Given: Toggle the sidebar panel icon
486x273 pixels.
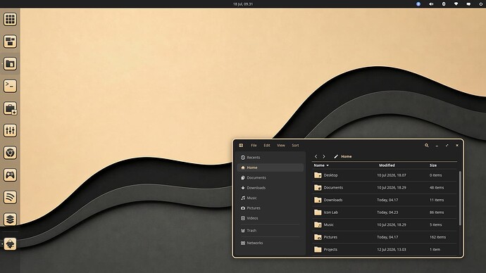Looking at the screenshot, I should point(241,145).
